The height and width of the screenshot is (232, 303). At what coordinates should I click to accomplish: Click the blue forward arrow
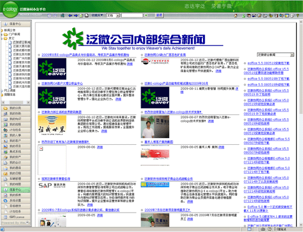click(x=76, y=16)
